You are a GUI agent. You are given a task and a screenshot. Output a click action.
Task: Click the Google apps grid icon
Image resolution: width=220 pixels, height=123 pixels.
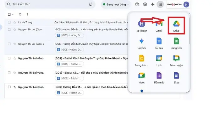coord(160,4)
